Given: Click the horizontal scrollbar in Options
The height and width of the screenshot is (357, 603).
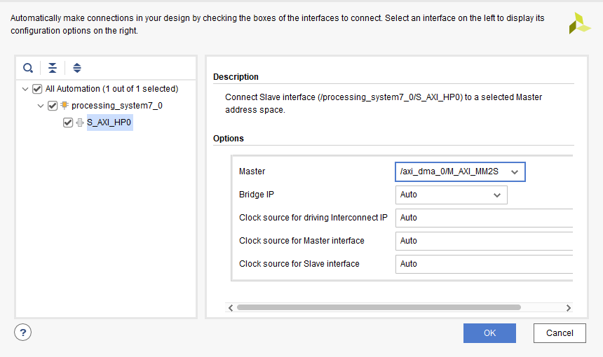Looking at the screenshot, I should click(379, 307).
